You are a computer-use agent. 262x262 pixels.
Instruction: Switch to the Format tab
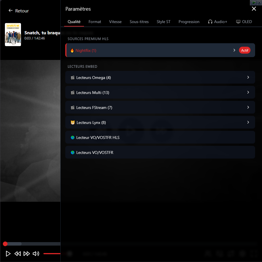coord(95,22)
